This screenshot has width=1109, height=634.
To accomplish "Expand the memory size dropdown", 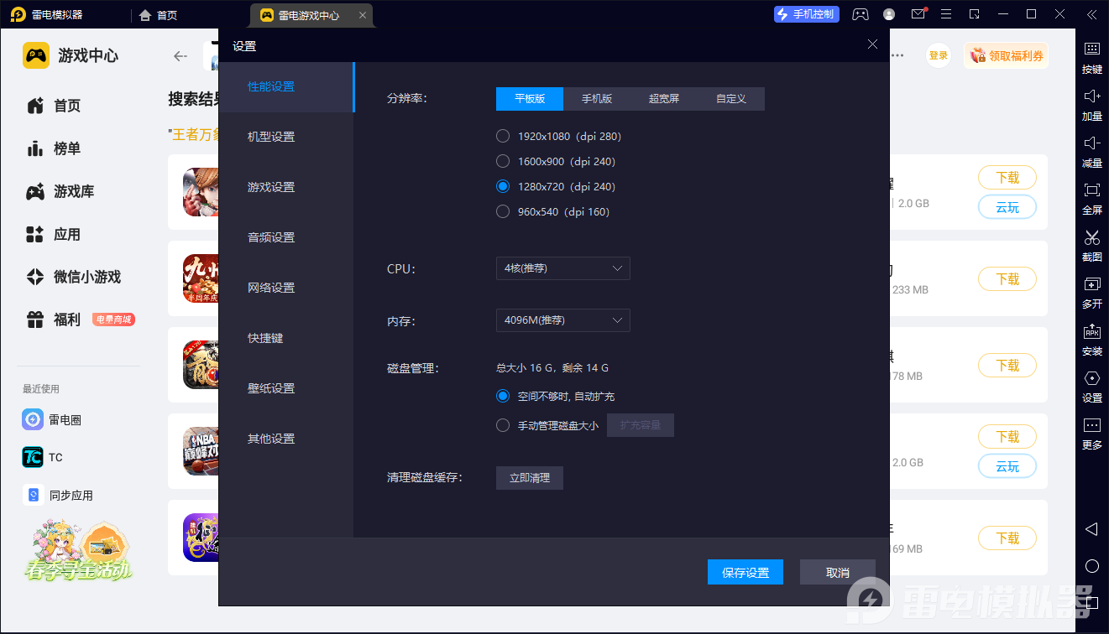I will point(562,320).
